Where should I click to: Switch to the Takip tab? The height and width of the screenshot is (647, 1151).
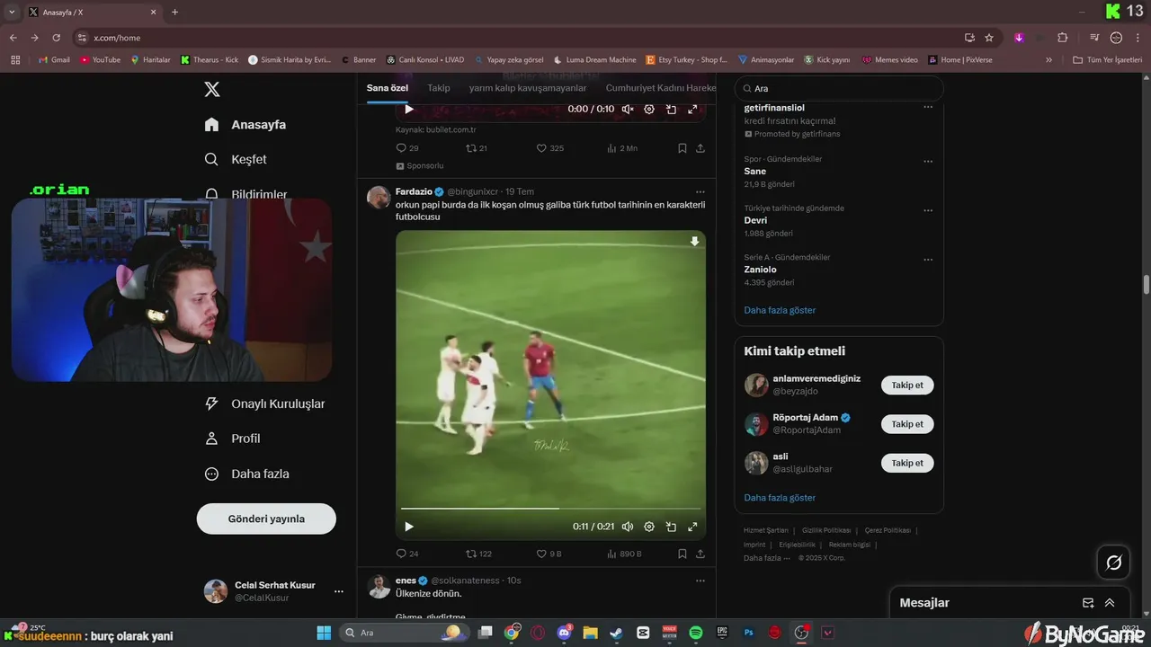(x=439, y=88)
